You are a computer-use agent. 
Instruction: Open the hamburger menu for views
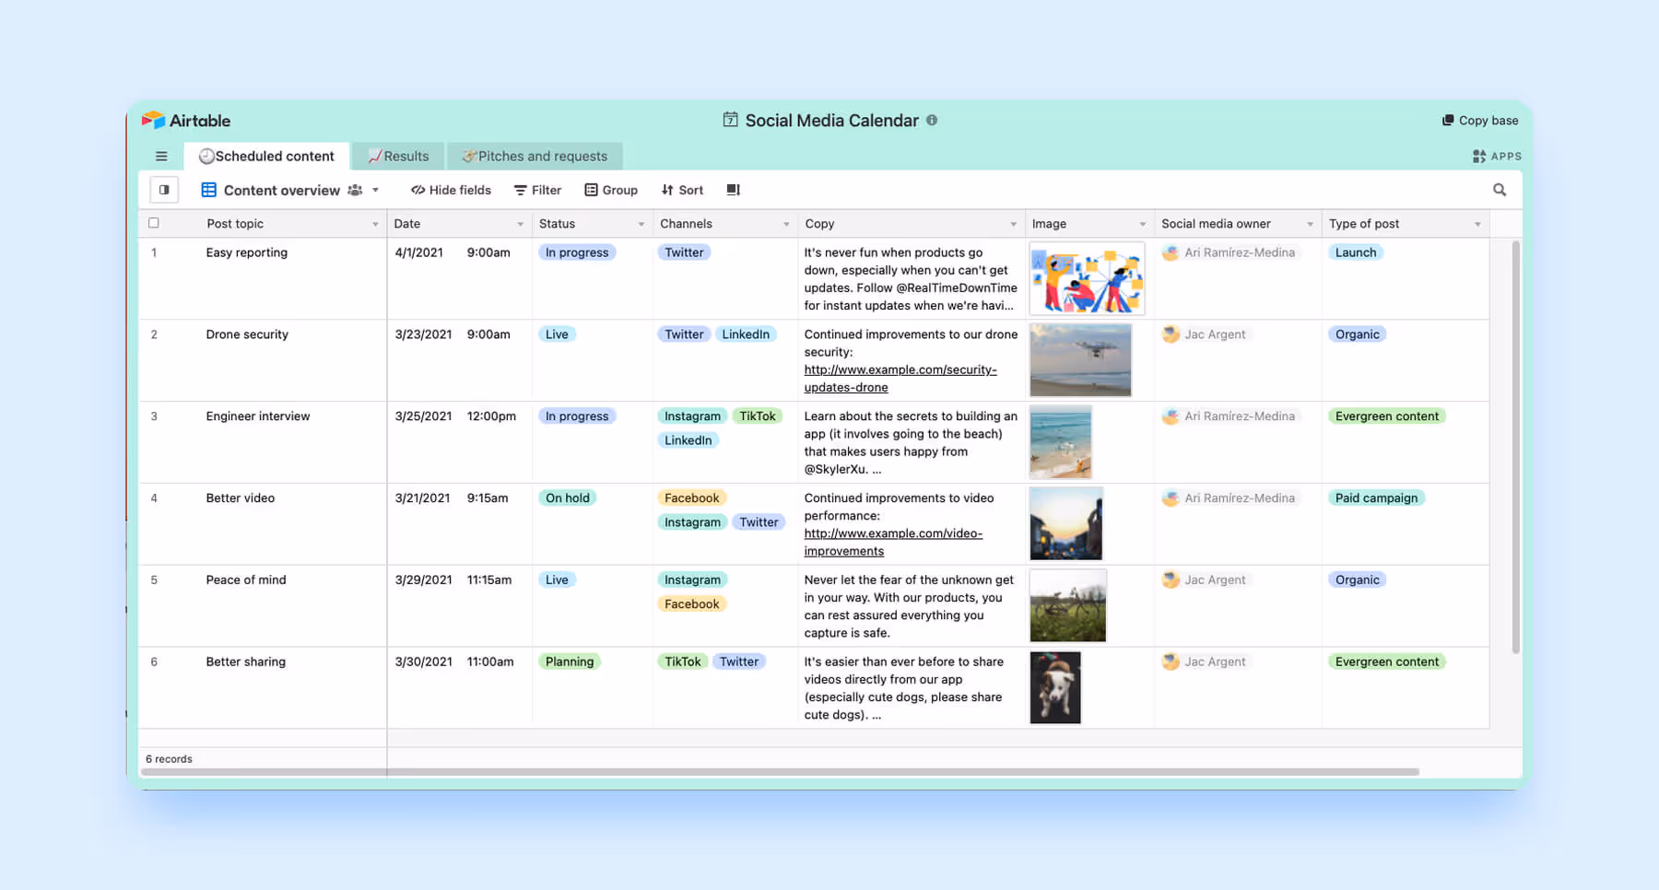pos(161,156)
